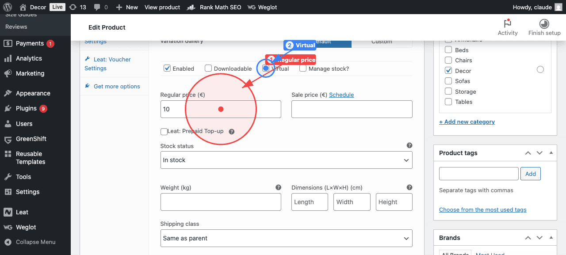Open the Rank Math SEO toolbar menu
This screenshot has height=255, width=566.
(x=214, y=7)
